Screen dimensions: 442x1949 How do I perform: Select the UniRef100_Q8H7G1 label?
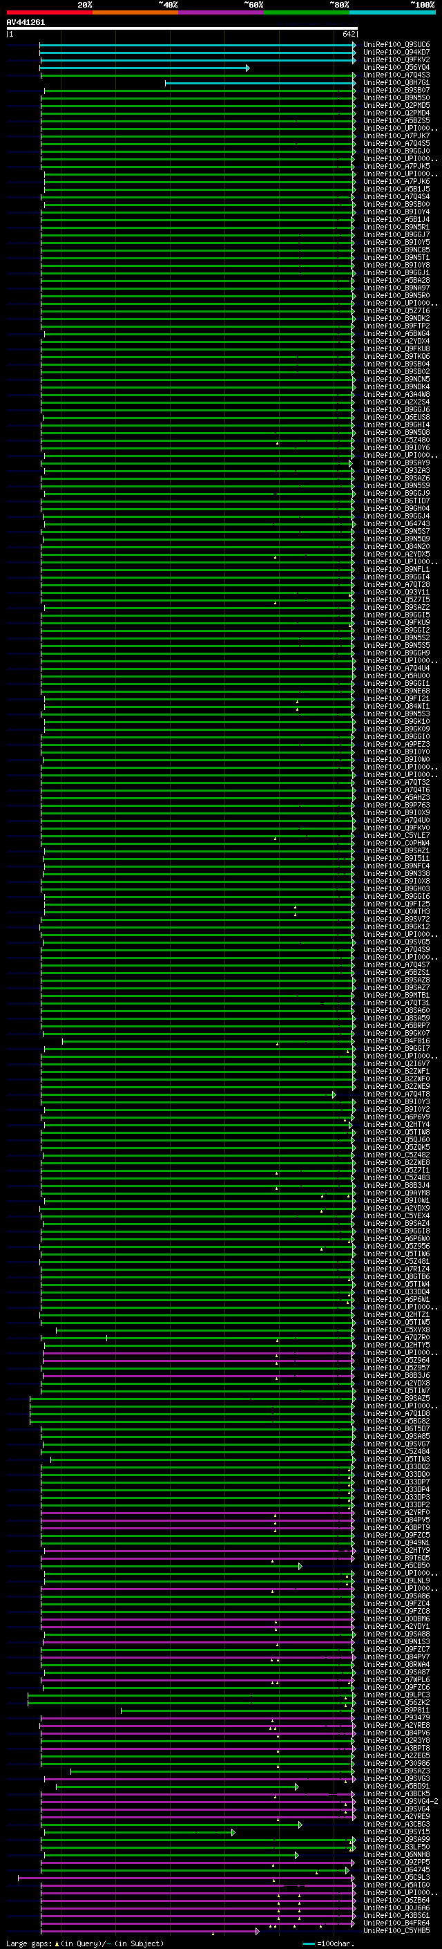pos(396,82)
